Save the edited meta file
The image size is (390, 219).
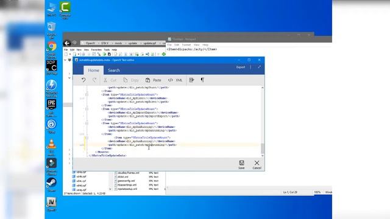pos(241,165)
